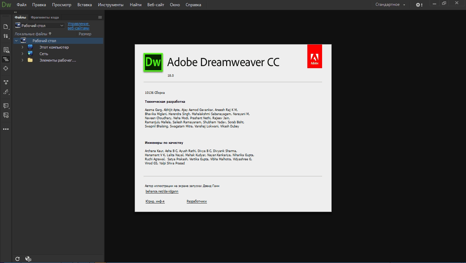Open the Инструменты menu

(x=111, y=5)
